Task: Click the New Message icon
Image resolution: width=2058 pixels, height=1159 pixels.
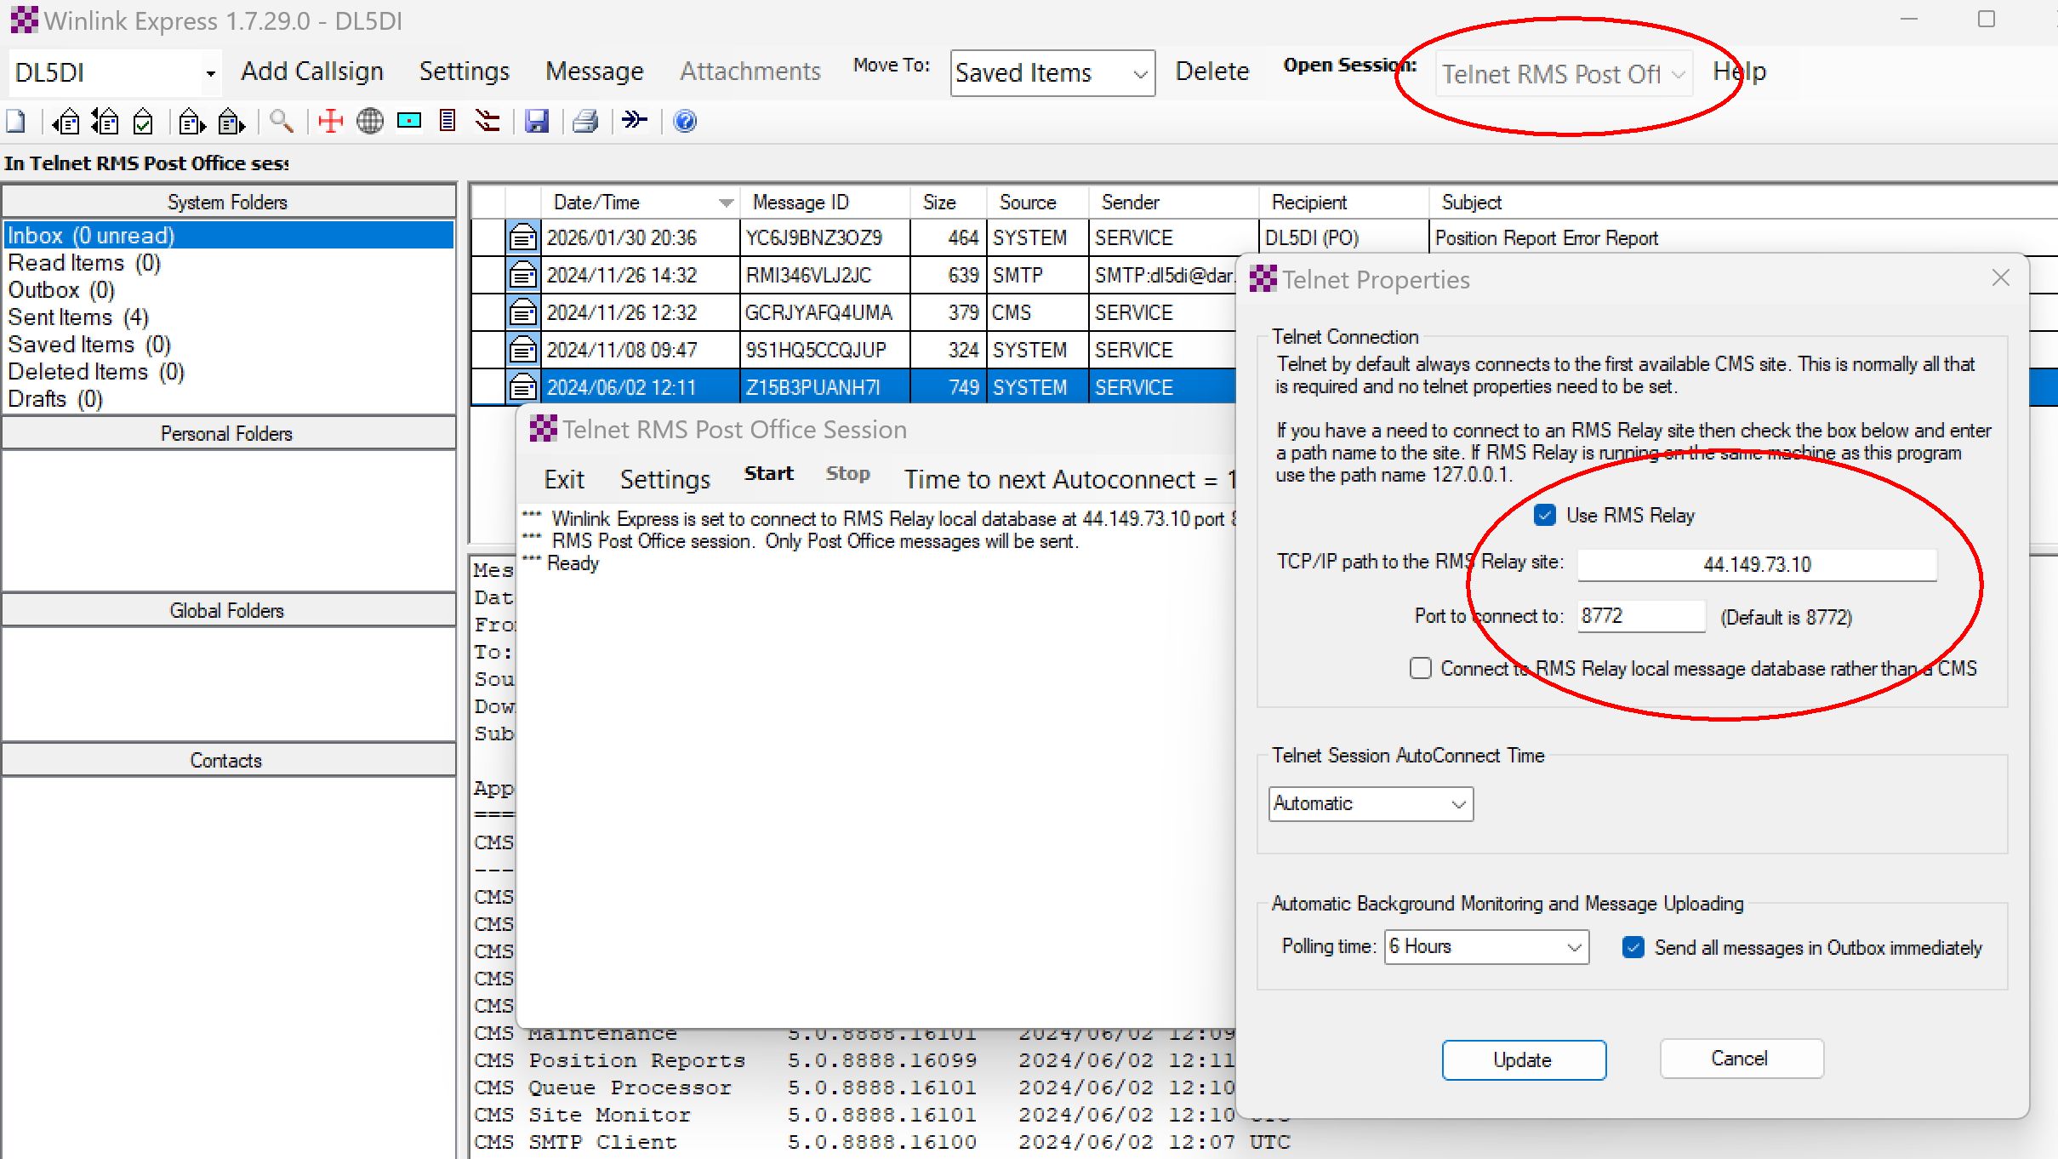Action: click(x=15, y=122)
